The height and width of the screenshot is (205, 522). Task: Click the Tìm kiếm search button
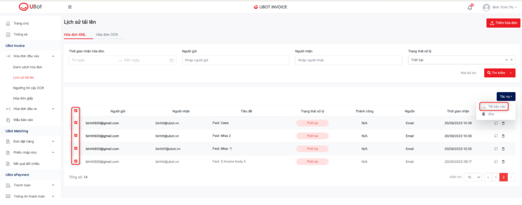coord(496,73)
